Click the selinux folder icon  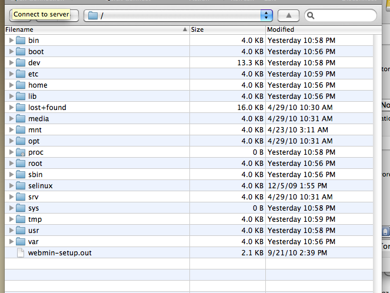pos(21,186)
